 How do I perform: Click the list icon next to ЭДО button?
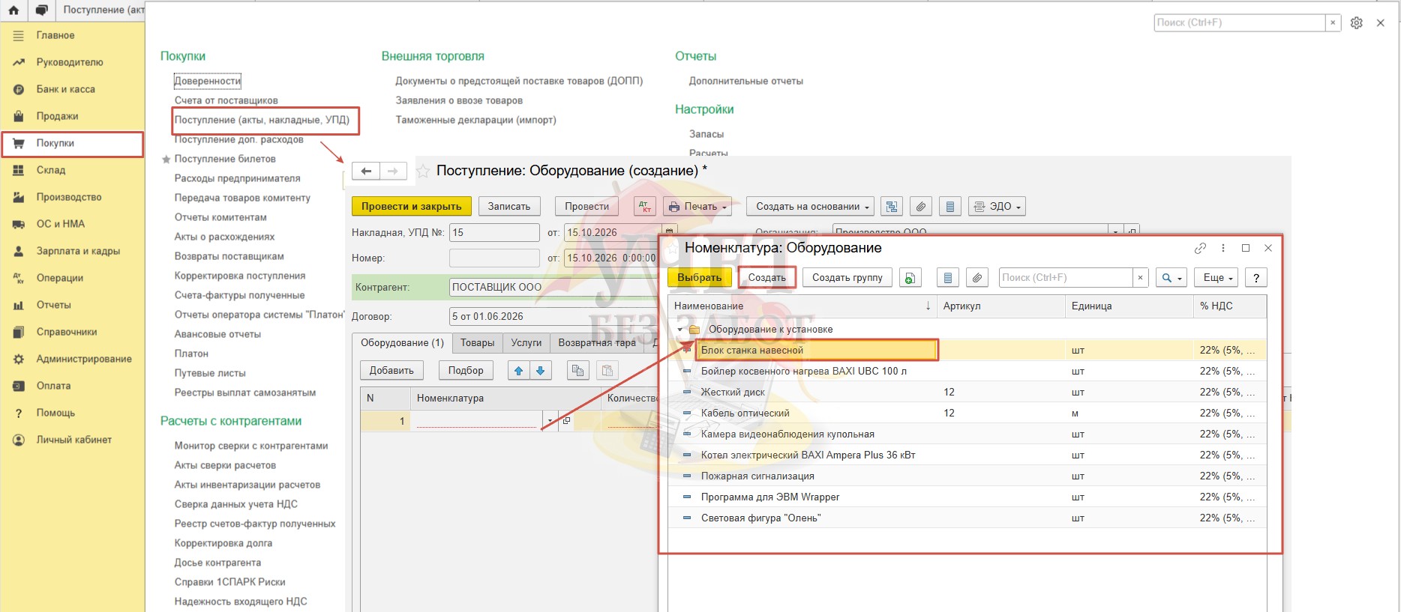click(950, 207)
